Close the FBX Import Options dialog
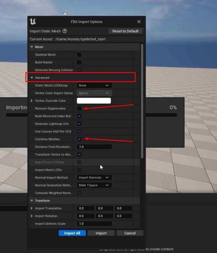Image resolution: width=217 pixels, height=253 pixels. tap(139, 22)
